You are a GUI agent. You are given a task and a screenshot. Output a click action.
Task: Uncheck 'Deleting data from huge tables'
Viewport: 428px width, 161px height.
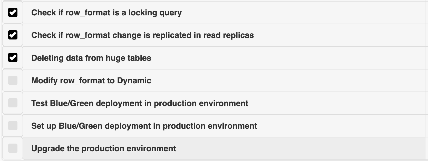click(13, 58)
